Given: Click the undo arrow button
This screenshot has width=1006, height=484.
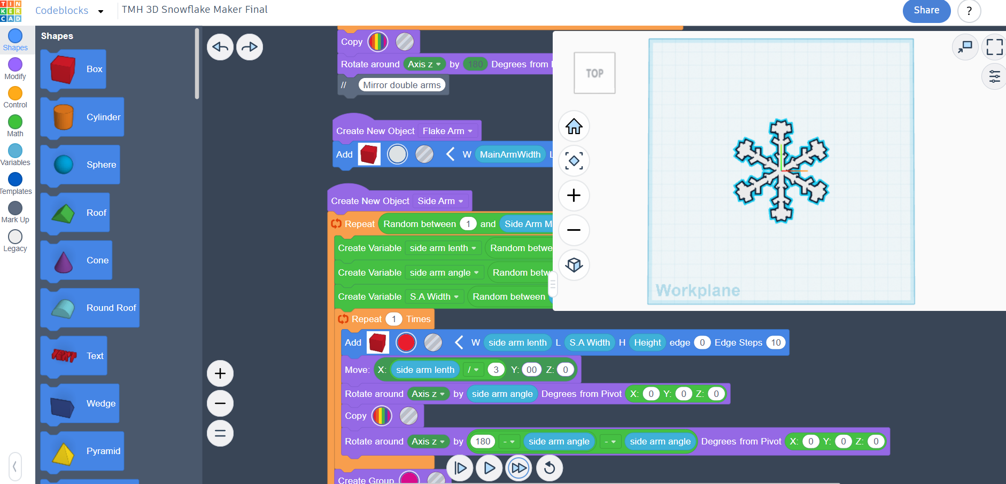Looking at the screenshot, I should click(220, 47).
